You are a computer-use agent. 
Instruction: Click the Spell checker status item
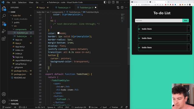[103, 107]
